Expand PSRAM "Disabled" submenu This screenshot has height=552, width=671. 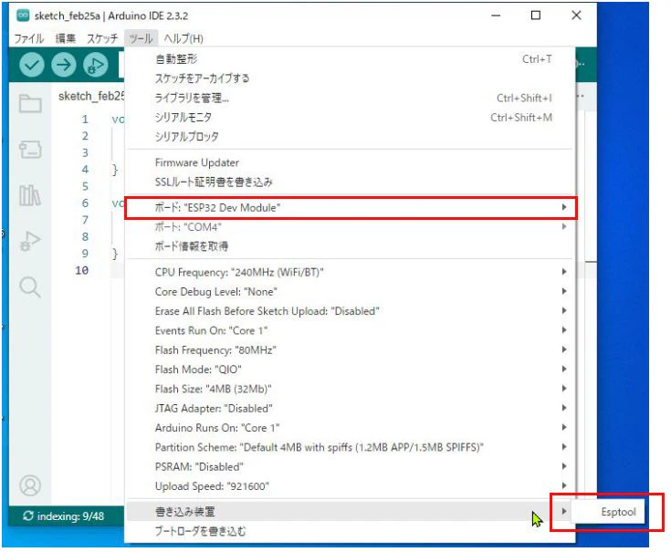[351, 466]
